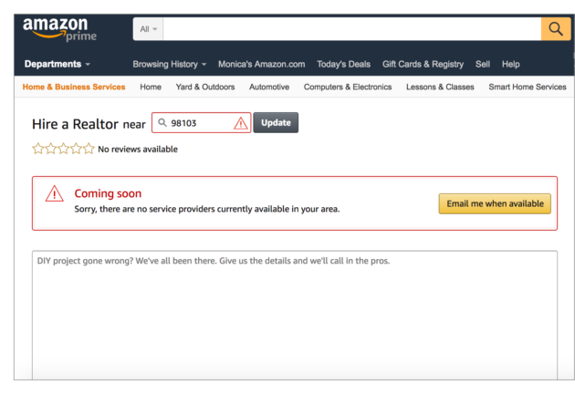575x394 pixels.
Task: Click the 98103 zip code field
Action: 202,123
